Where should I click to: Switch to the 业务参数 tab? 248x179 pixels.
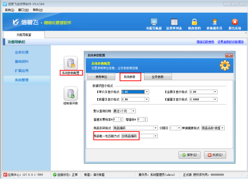[x=158, y=77]
